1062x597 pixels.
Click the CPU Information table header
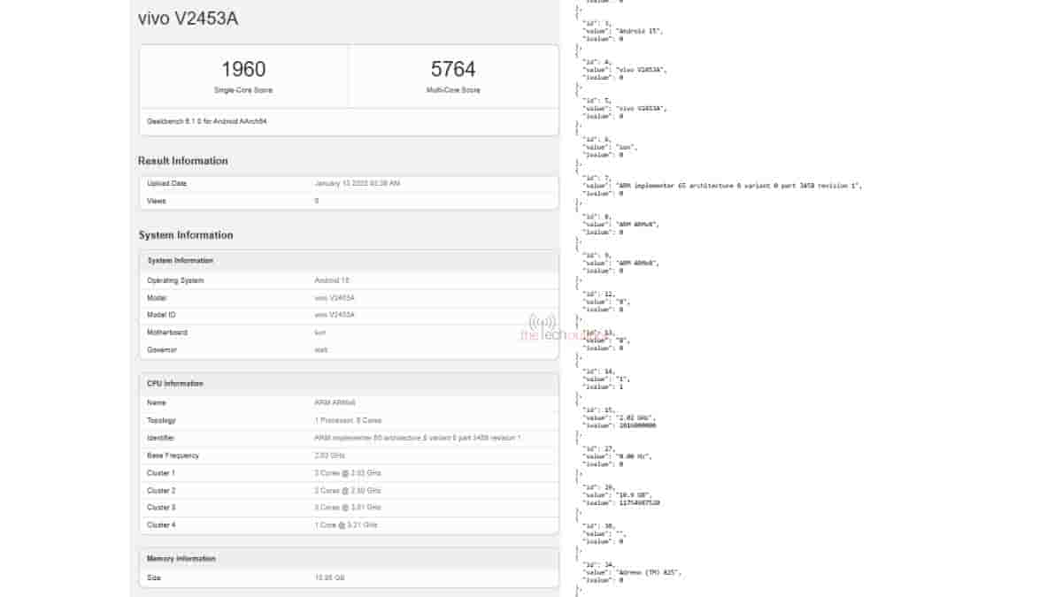pos(175,384)
